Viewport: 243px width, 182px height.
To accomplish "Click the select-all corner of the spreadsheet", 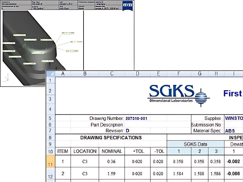I will coord(50,74).
